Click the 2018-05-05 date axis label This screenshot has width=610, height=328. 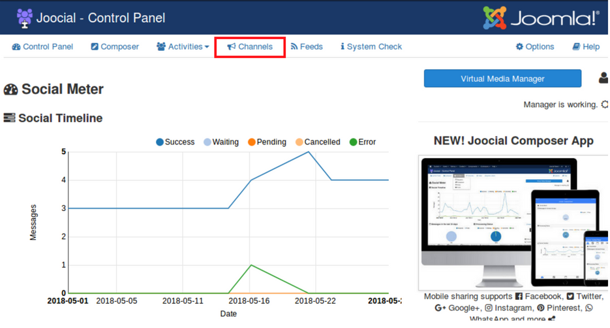117,301
